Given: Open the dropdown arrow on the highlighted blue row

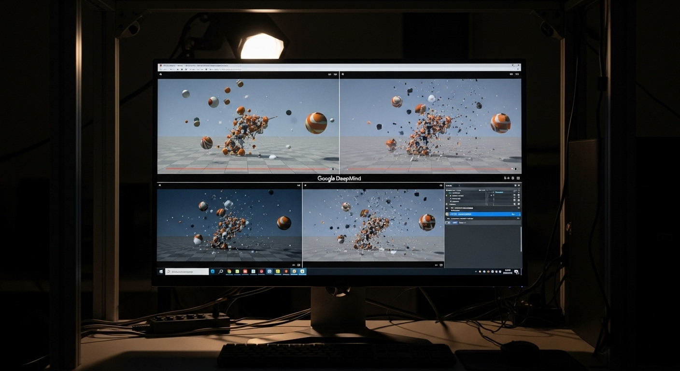Looking at the screenshot, I should pyautogui.click(x=519, y=214).
